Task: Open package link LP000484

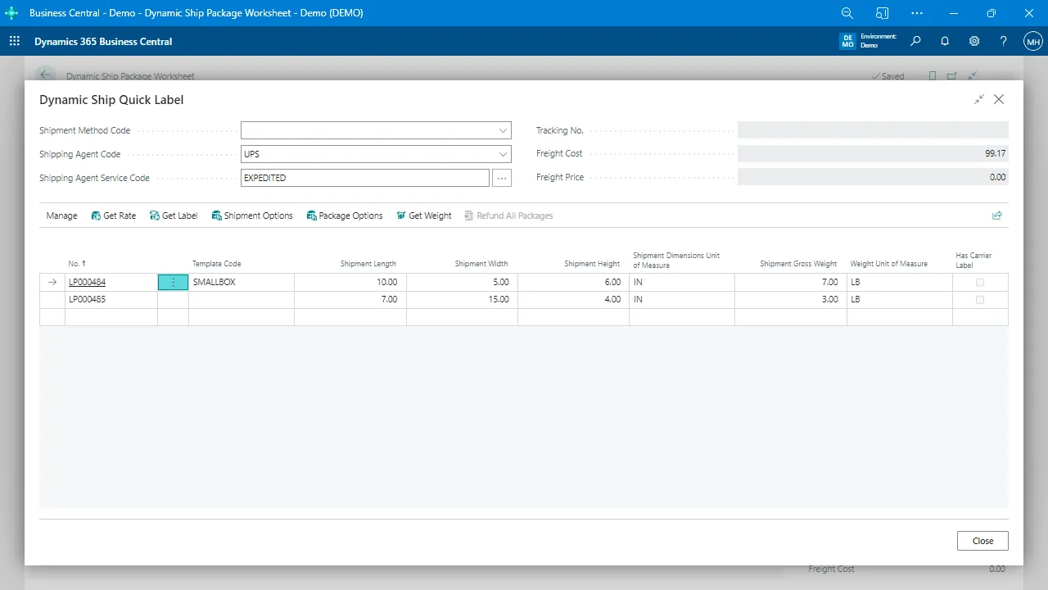Action: coord(87,282)
